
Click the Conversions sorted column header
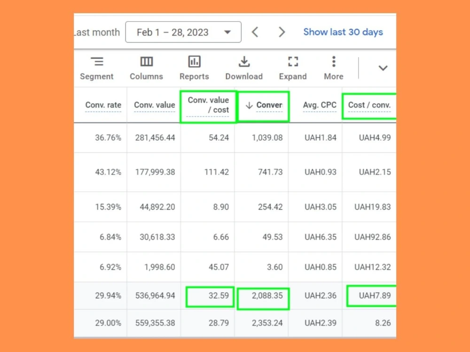point(264,105)
